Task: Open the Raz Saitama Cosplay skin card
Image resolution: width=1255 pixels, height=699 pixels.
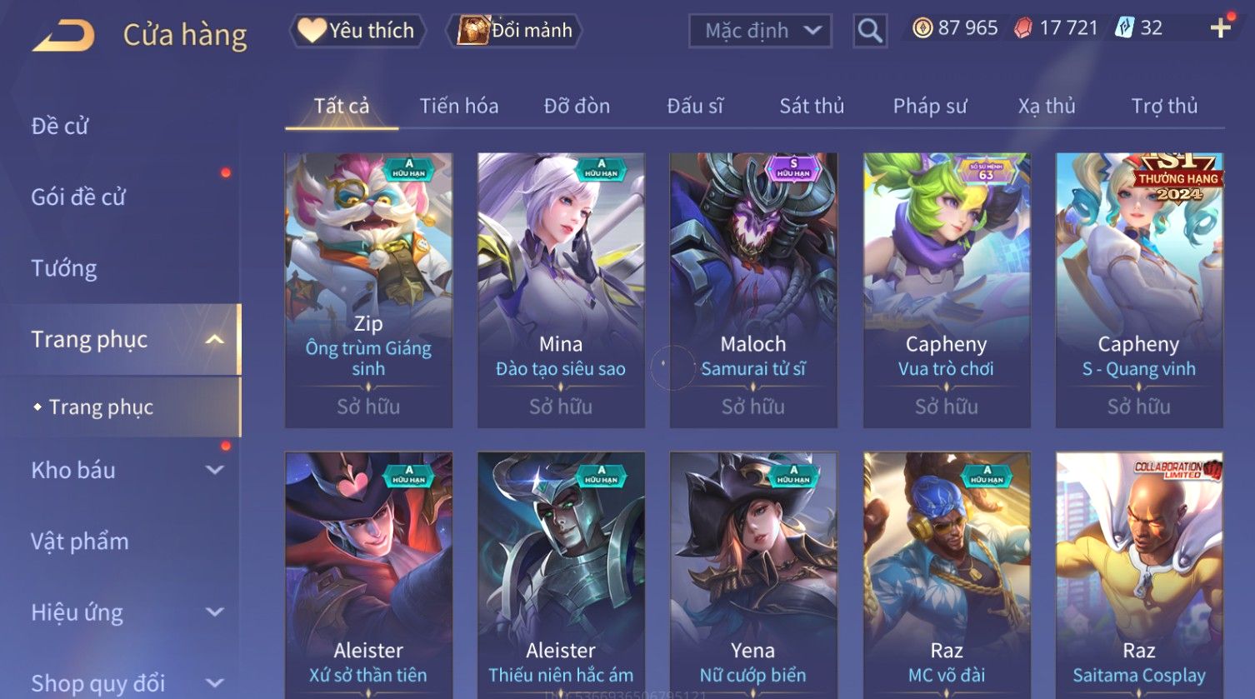Action: (x=1139, y=575)
